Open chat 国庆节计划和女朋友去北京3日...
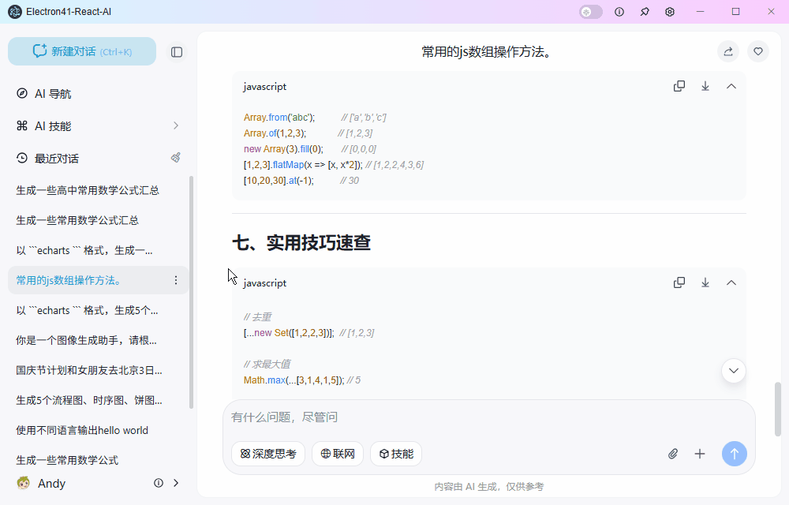 click(x=89, y=370)
